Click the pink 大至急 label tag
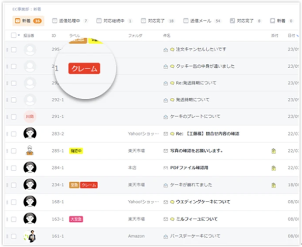This screenshot has height=247, width=302. 76,219
